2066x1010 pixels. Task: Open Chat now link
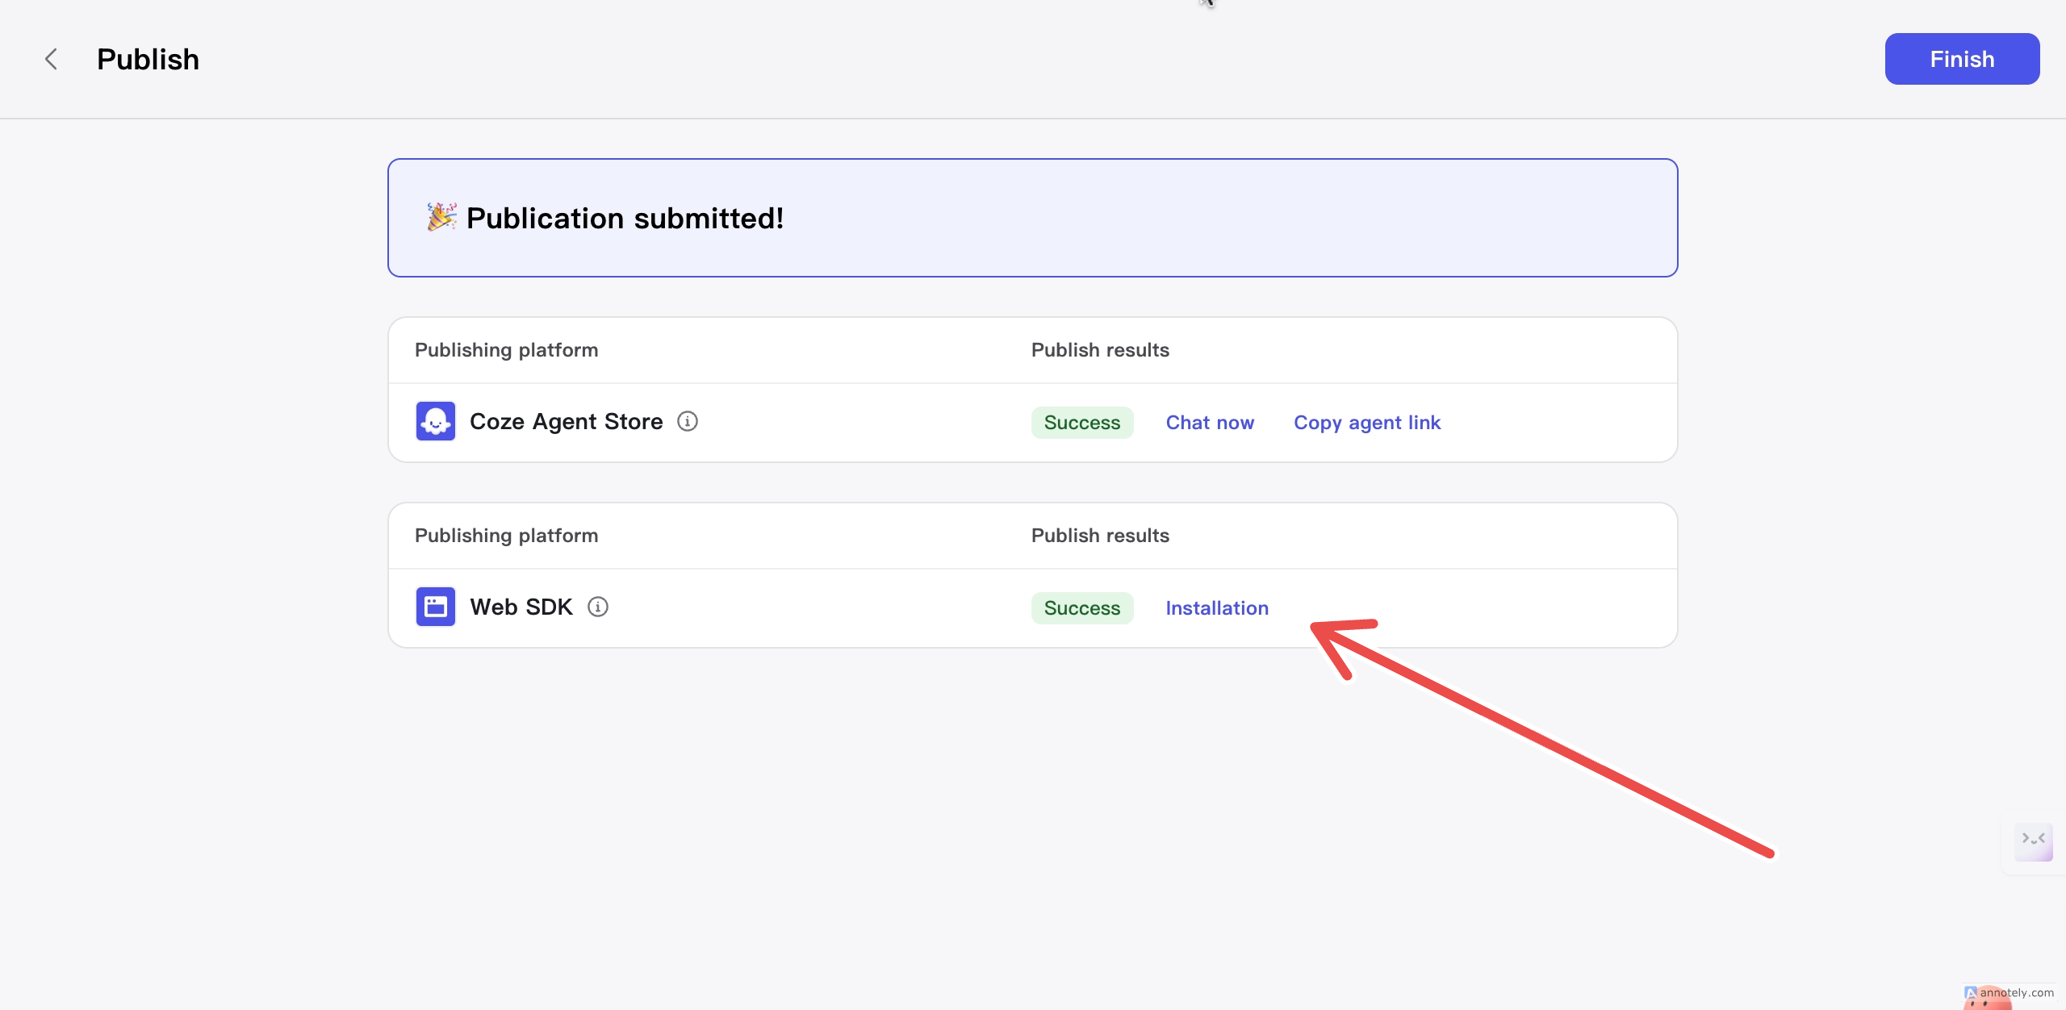point(1210,423)
